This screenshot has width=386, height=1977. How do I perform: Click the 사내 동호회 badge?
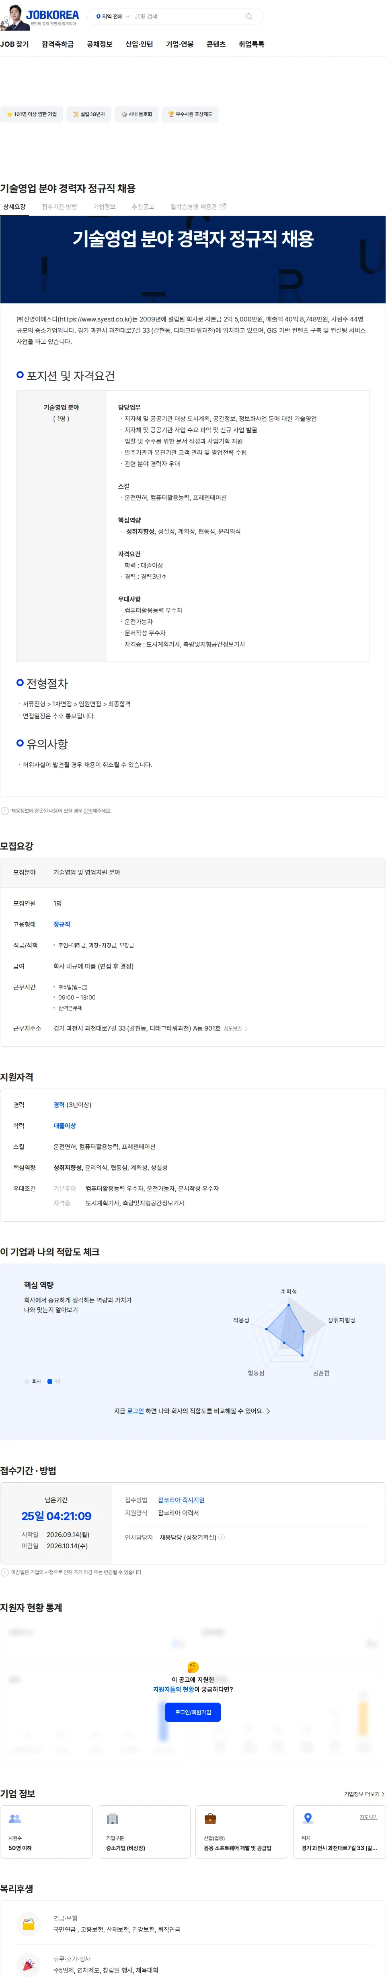tap(136, 114)
